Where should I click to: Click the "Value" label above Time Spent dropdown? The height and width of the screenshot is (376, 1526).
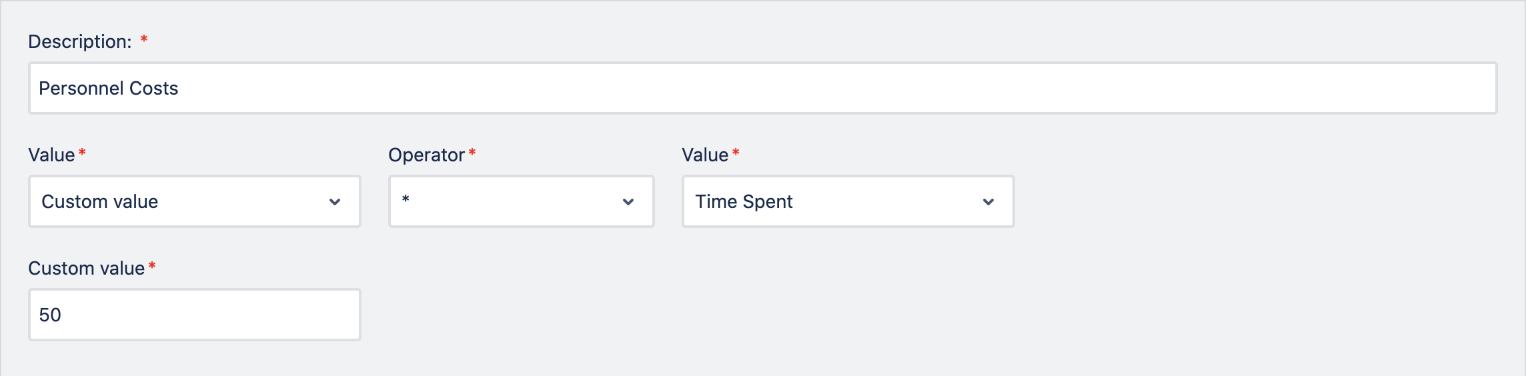[x=705, y=155]
